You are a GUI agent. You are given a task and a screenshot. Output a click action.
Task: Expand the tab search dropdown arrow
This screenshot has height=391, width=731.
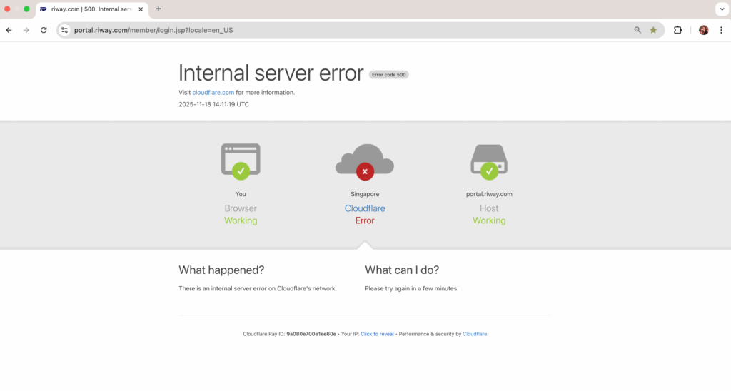[x=722, y=9]
